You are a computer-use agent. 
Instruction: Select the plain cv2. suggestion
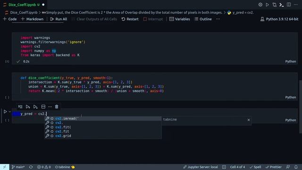pos(103,123)
